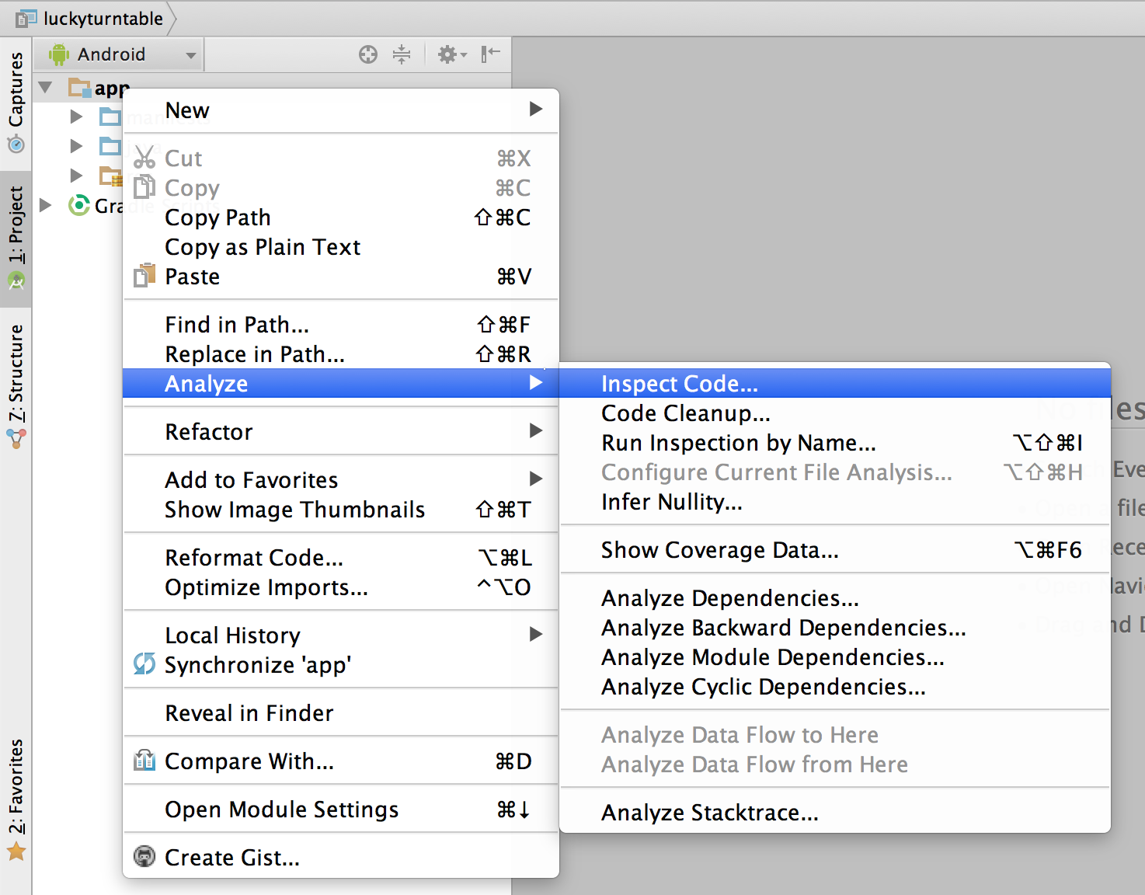This screenshot has height=895, width=1145.
Task: Choose Find in Path
Action: pyautogui.click(x=341, y=325)
